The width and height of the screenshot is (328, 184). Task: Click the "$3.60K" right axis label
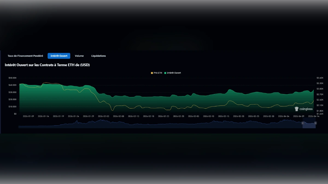click(x=321, y=78)
